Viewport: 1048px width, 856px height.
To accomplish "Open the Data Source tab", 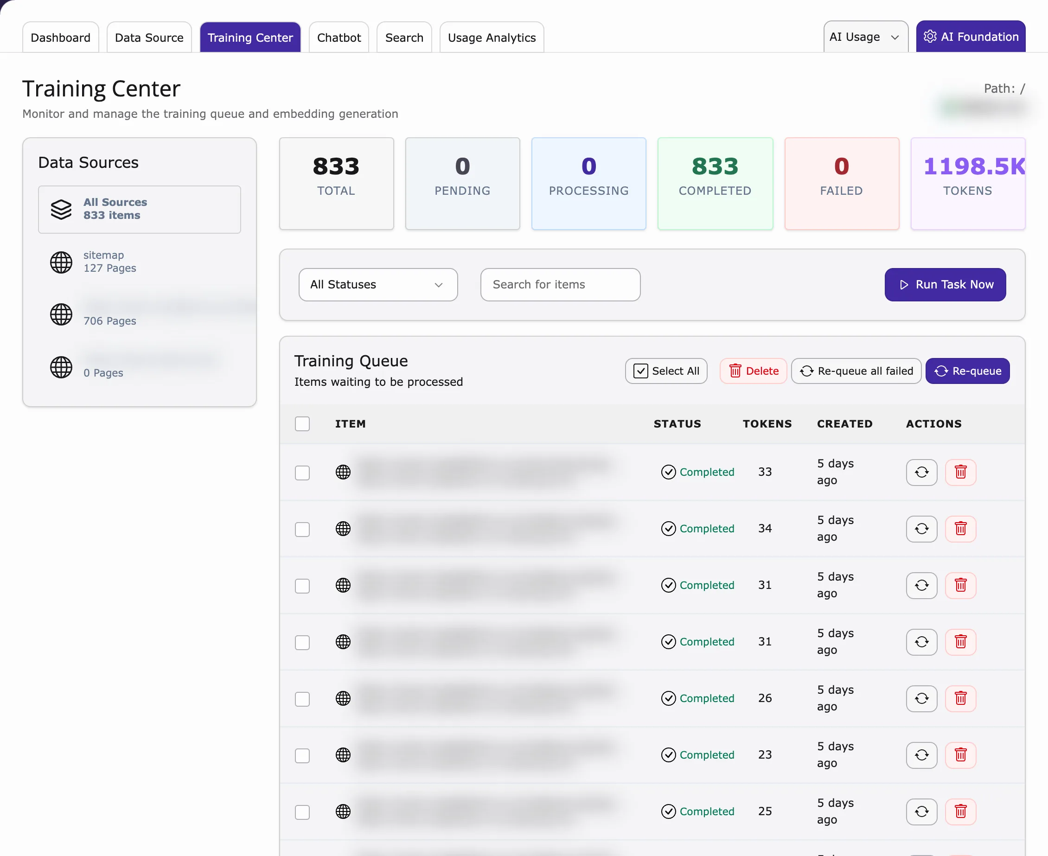I will (149, 37).
